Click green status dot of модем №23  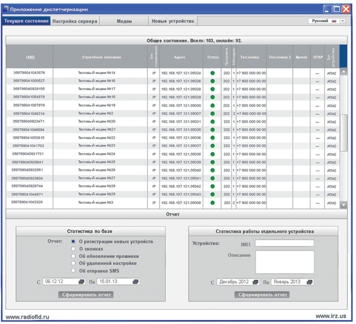(x=212, y=146)
